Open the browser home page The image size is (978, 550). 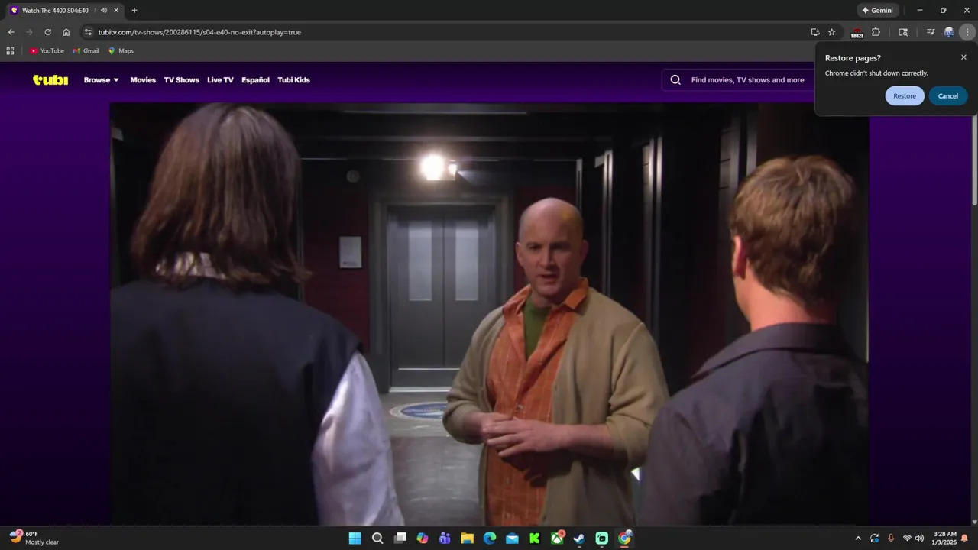tap(66, 32)
